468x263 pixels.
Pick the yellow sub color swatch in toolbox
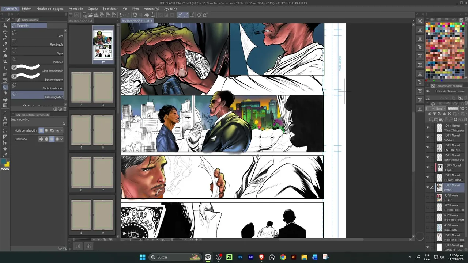[x=7, y=164]
